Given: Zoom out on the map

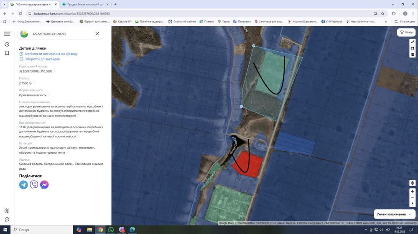Looking at the screenshot, I should (413, 198).
